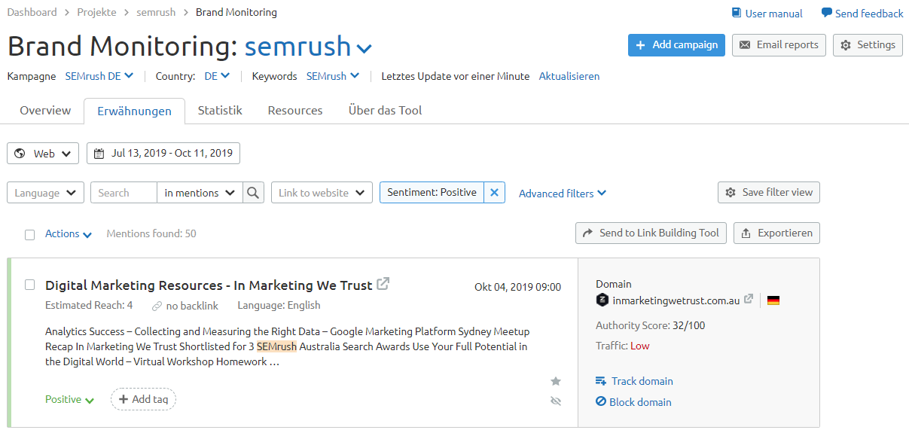Block domain inmarketingwetrust.com.au

pyautogui.click(x=633, y=402)
